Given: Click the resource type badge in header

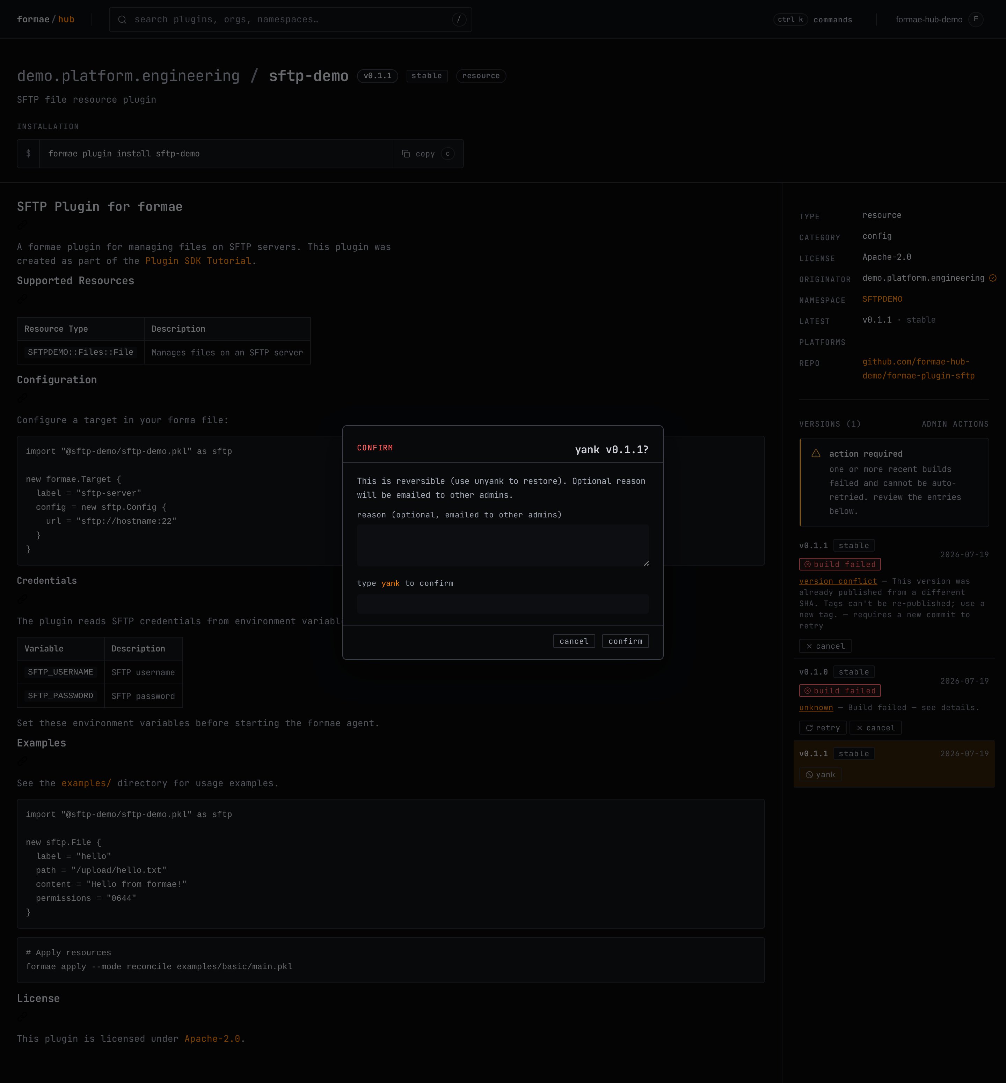Looking at the screenshot, I should tap(481, 76).
